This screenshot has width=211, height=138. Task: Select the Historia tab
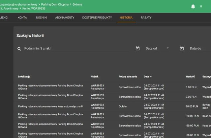126,17
